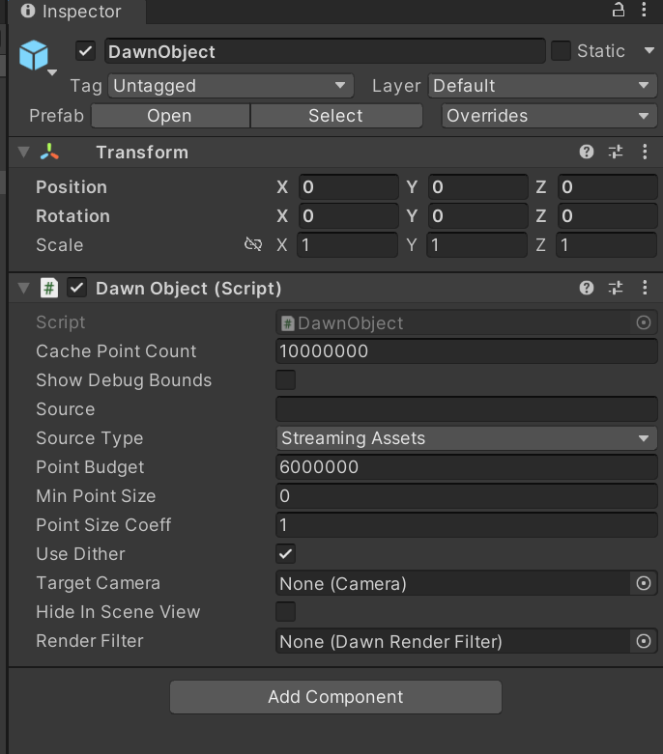Click the blue cube GameObject icon

coord(35,53)
